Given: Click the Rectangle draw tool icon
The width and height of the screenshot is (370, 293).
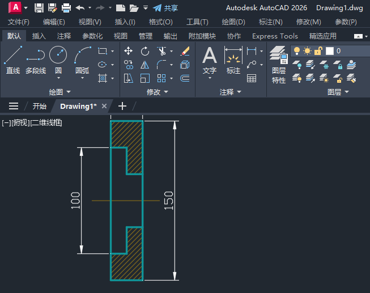Looking at the screenshot, I should pos(103,51).
